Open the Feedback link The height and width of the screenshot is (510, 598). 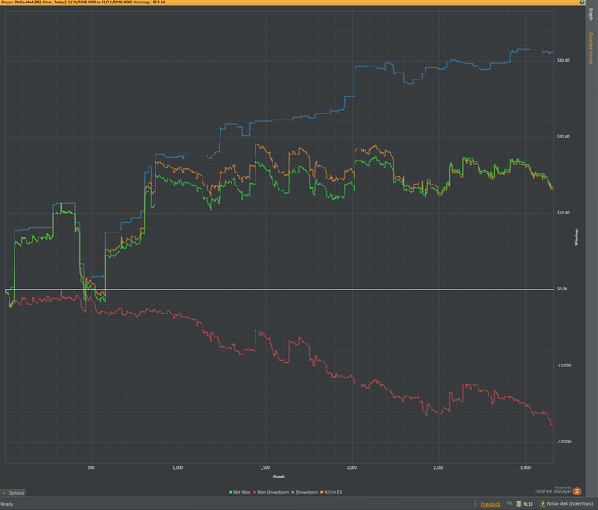[490, 504]
